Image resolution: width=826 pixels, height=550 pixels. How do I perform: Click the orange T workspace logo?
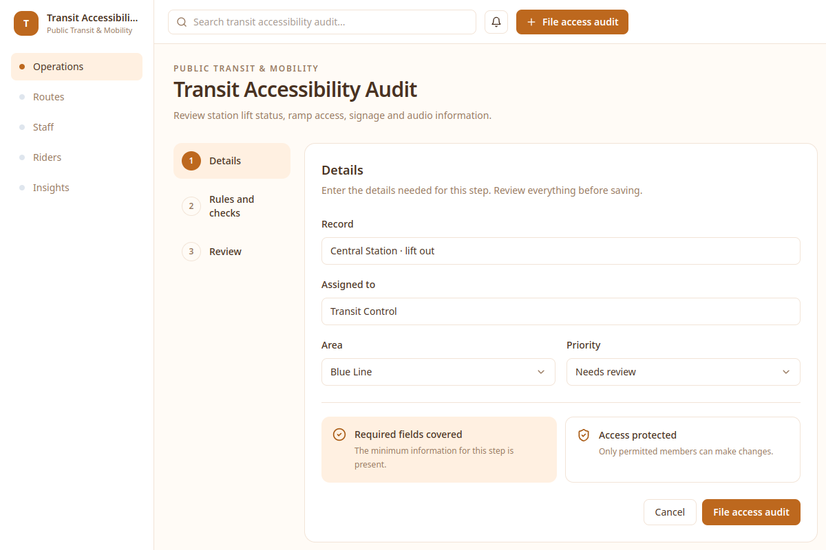coord(26,23)
